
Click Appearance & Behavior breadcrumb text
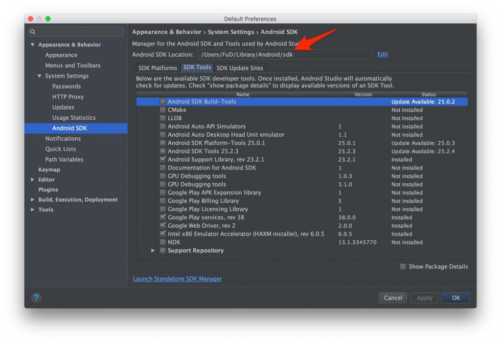(167, 32)
